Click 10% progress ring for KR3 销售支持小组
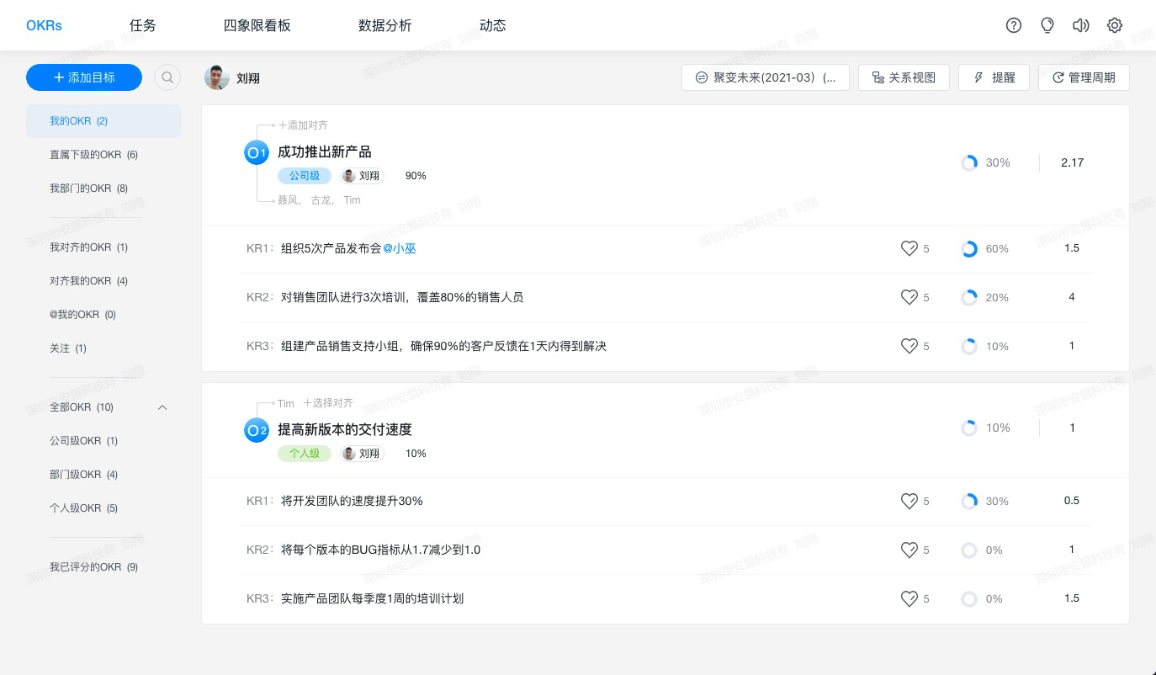 pyautogui.click(x=969, y=346)
